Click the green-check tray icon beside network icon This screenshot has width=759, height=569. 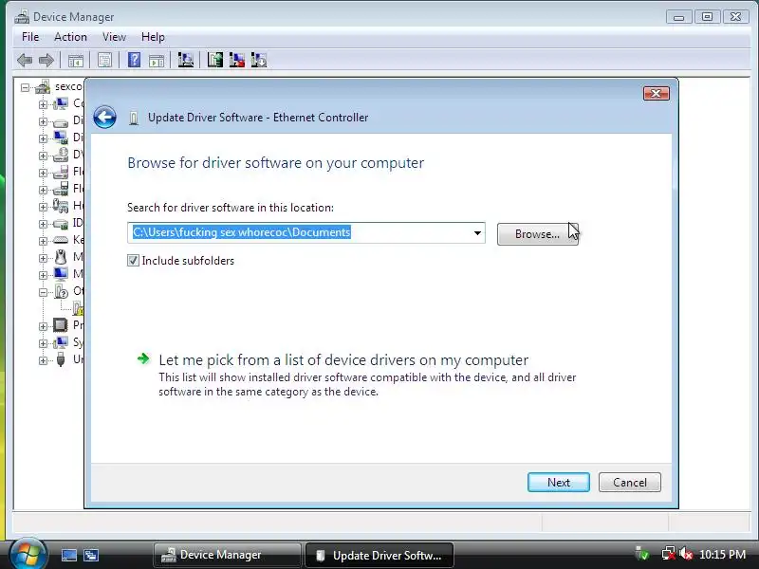click(642, 554)
